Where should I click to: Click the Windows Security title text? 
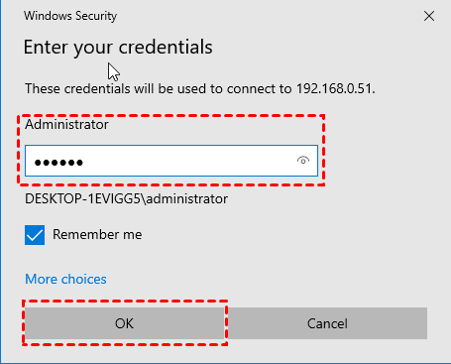[x=70, y=16]
